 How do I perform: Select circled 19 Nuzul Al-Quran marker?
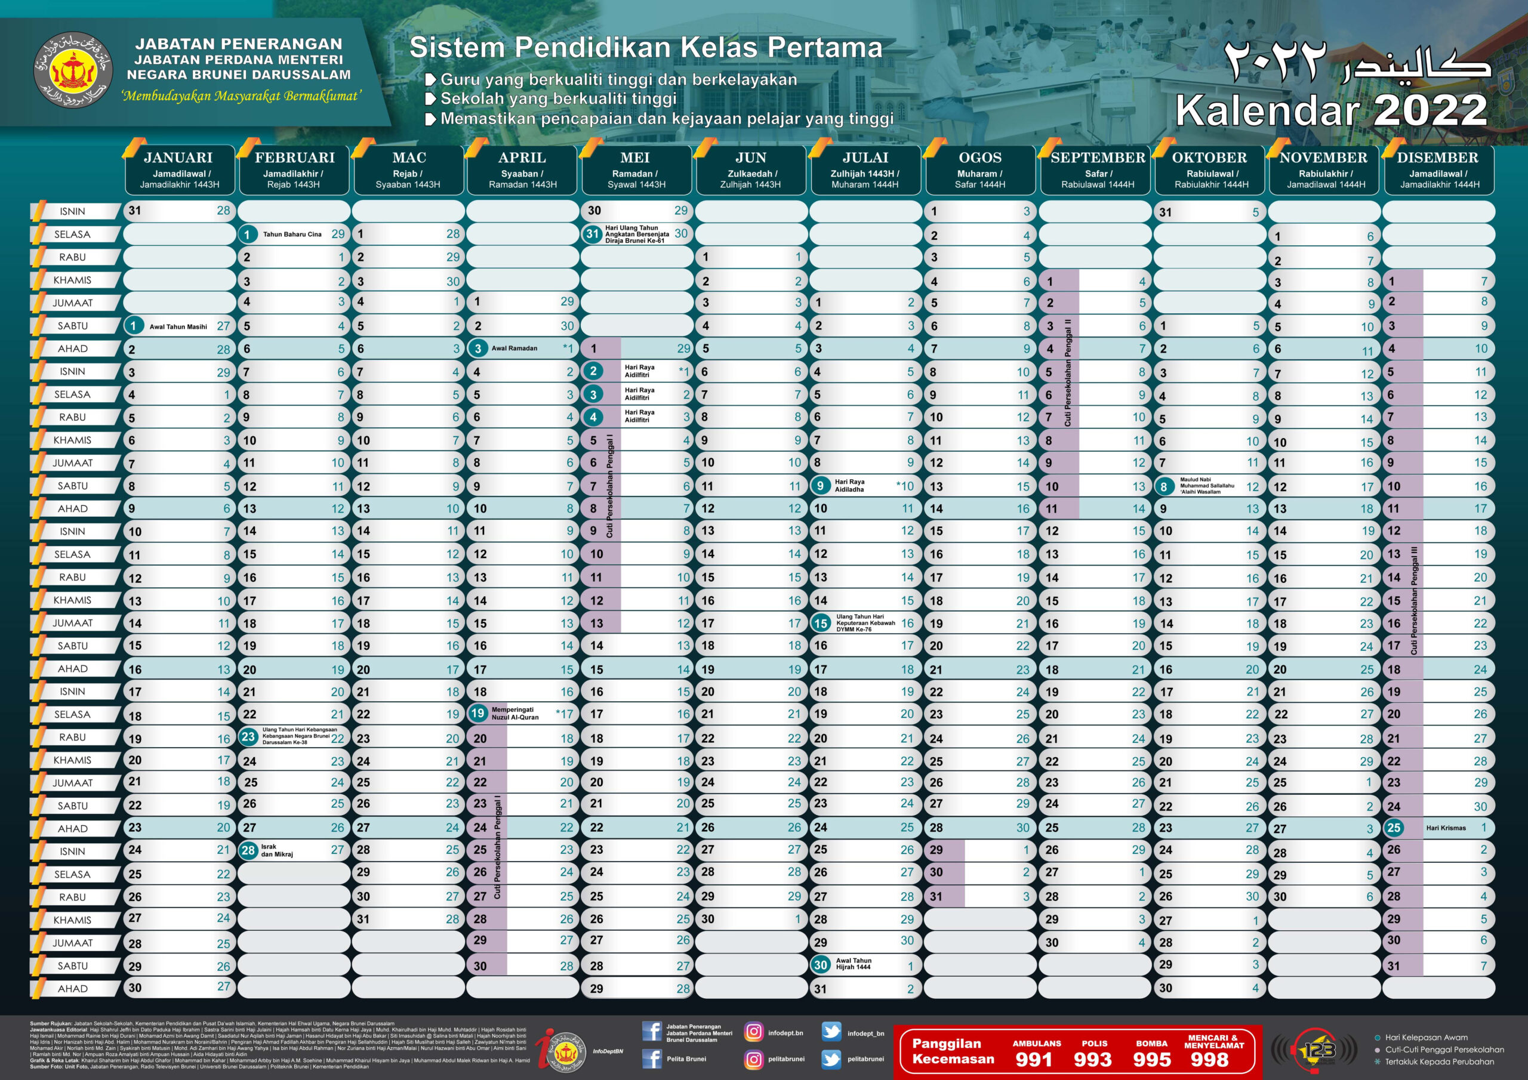[478, 714]
